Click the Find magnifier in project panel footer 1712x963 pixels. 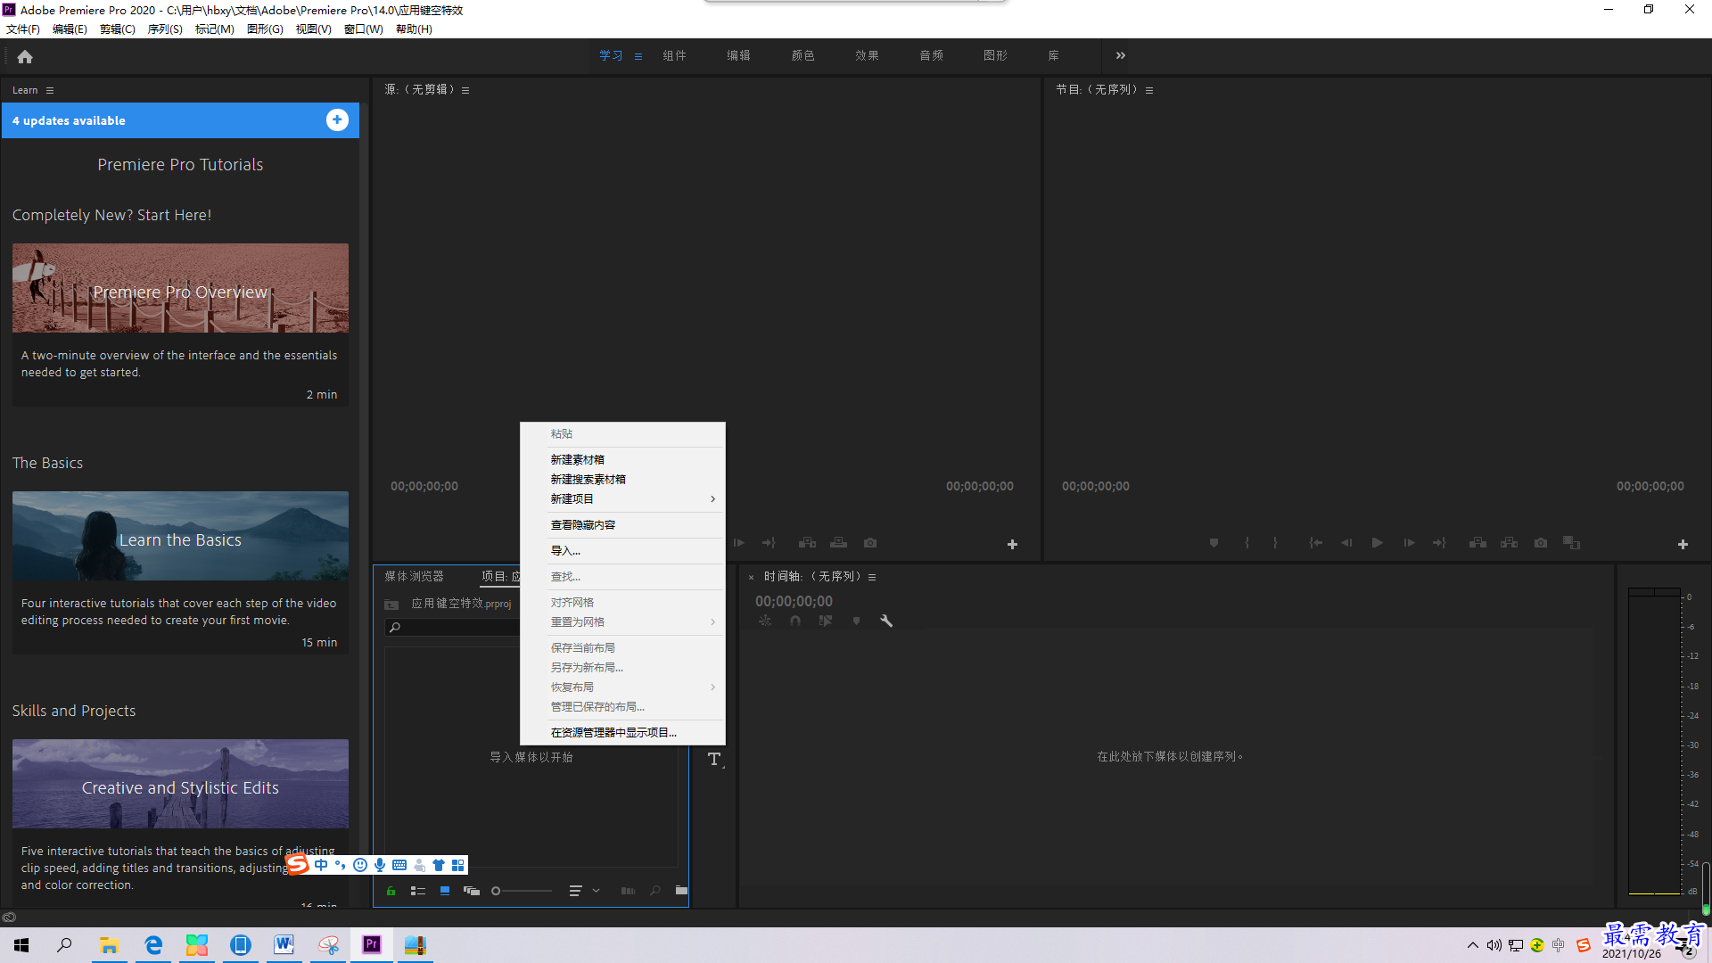click(x=655, y=891)
